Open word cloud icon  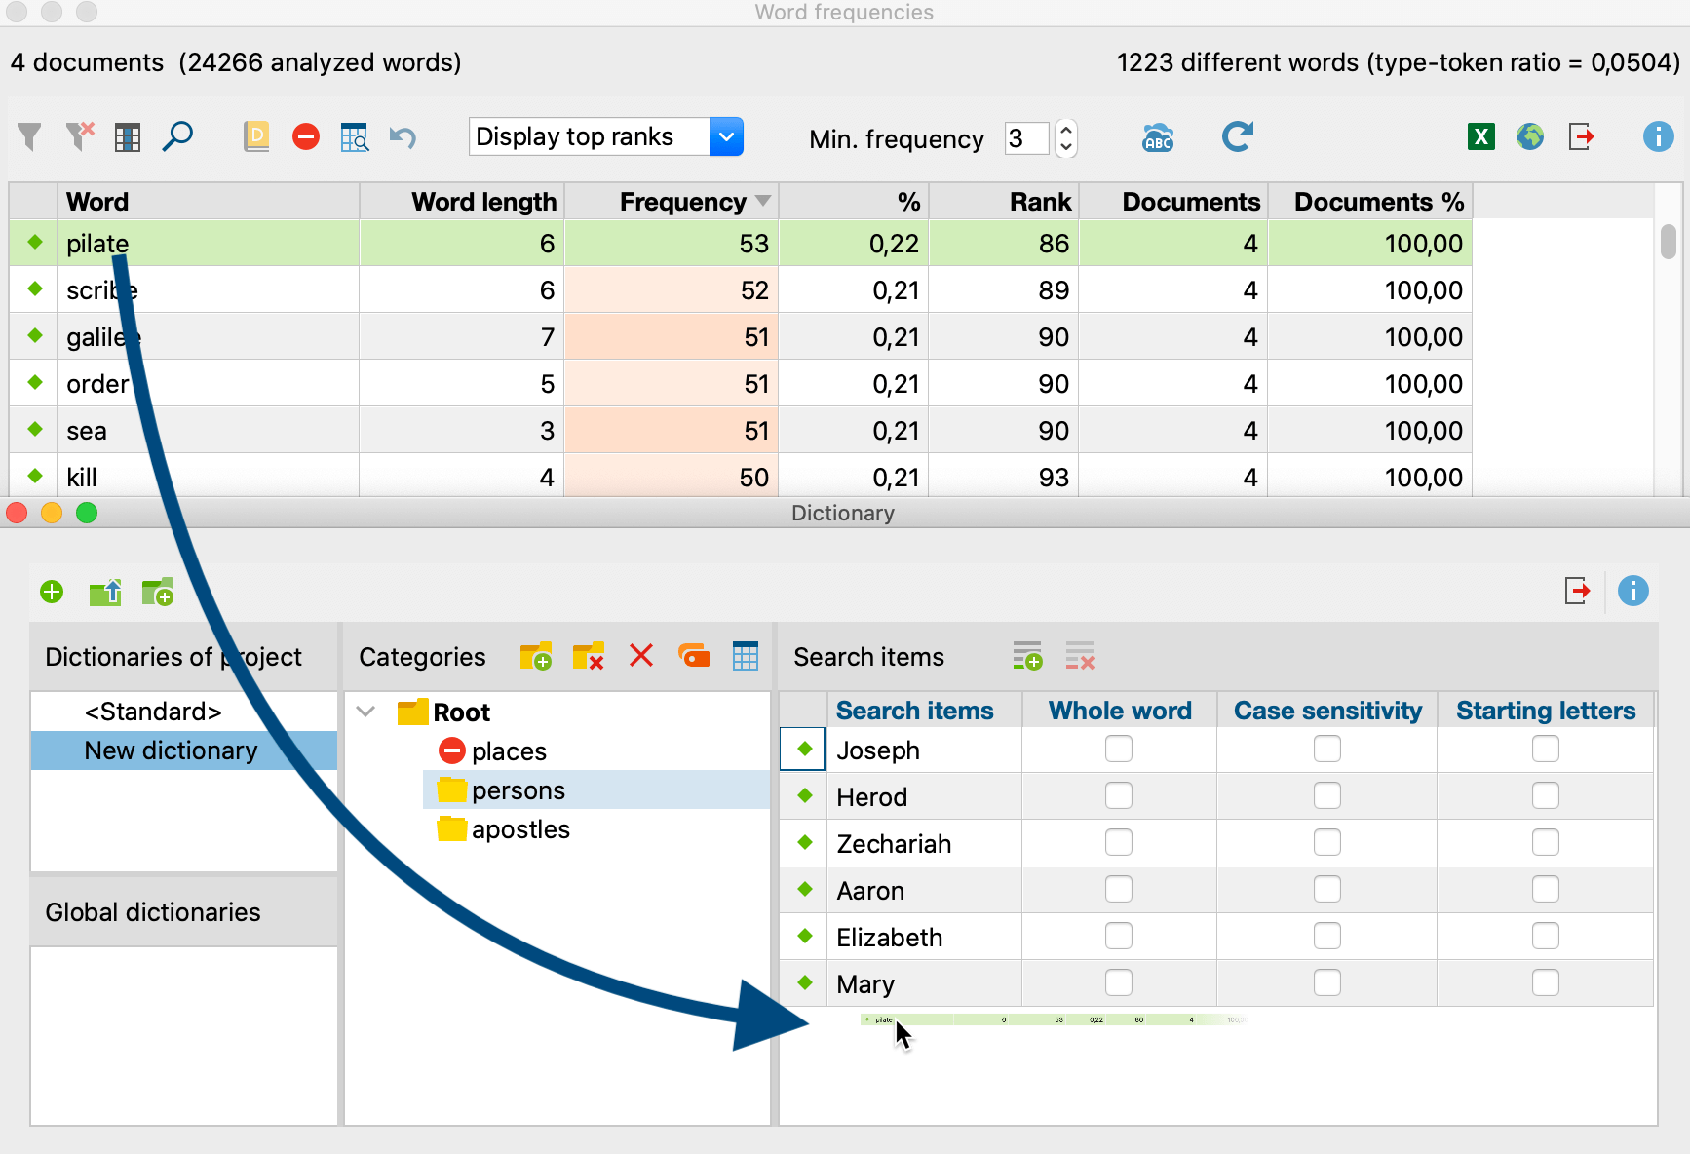point(1158,137)
